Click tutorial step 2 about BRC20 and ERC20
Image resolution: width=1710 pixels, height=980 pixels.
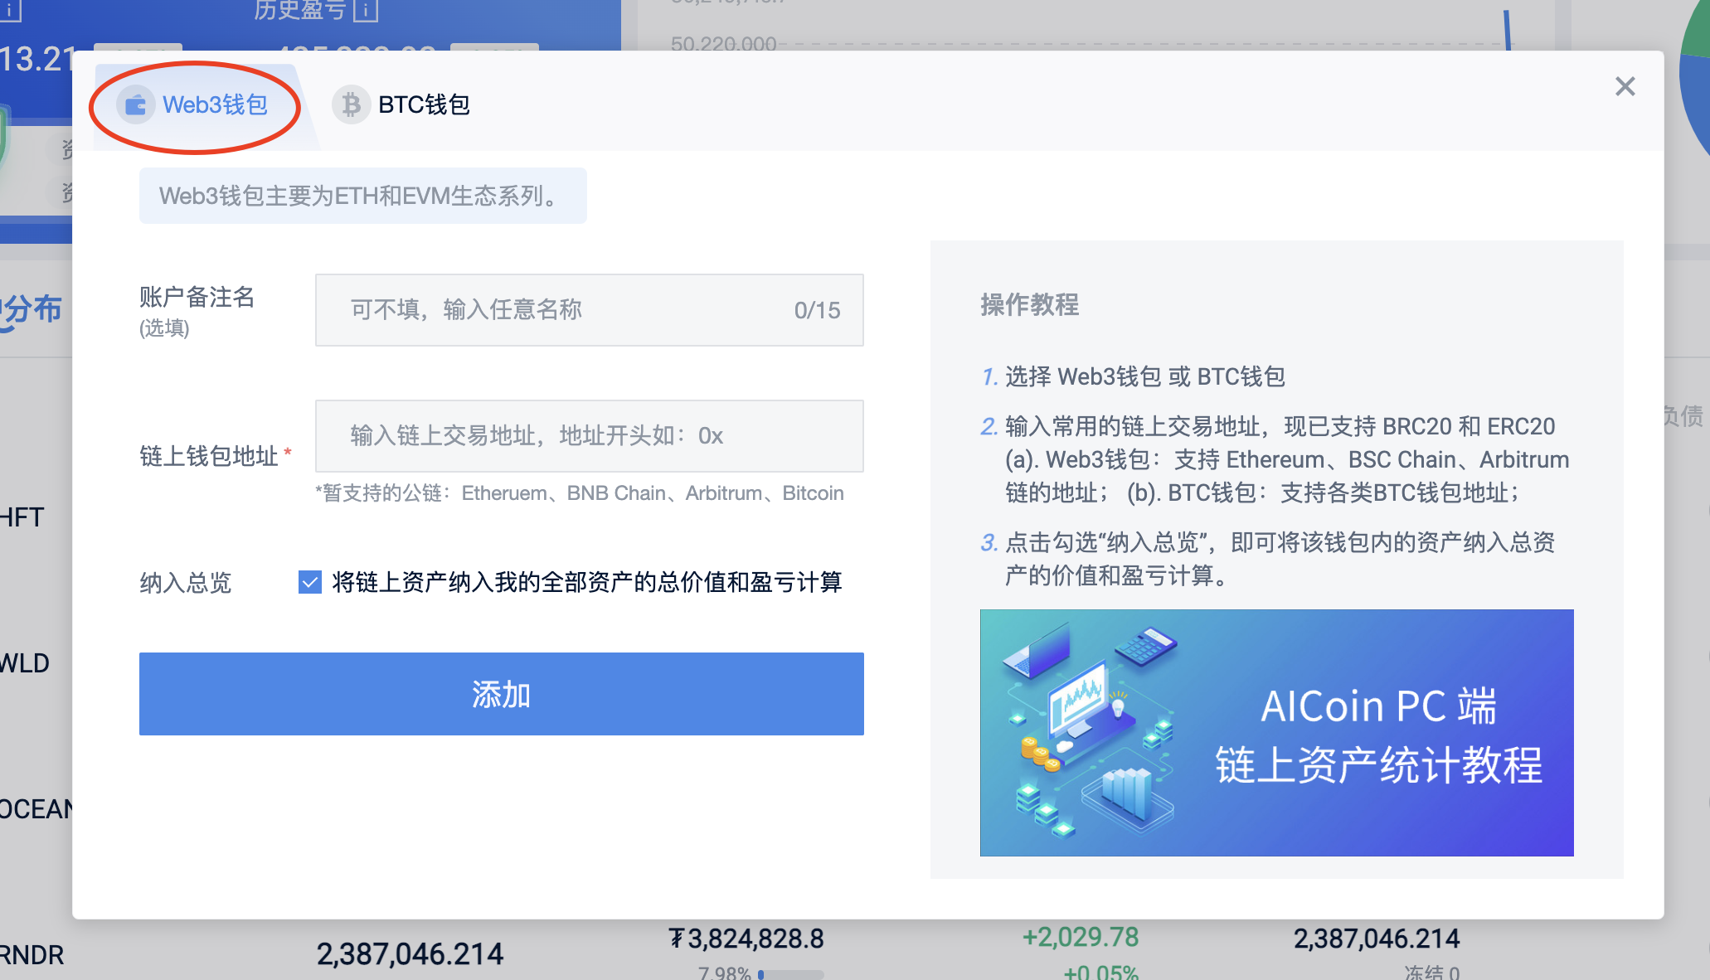click(x=1275, y=459)
